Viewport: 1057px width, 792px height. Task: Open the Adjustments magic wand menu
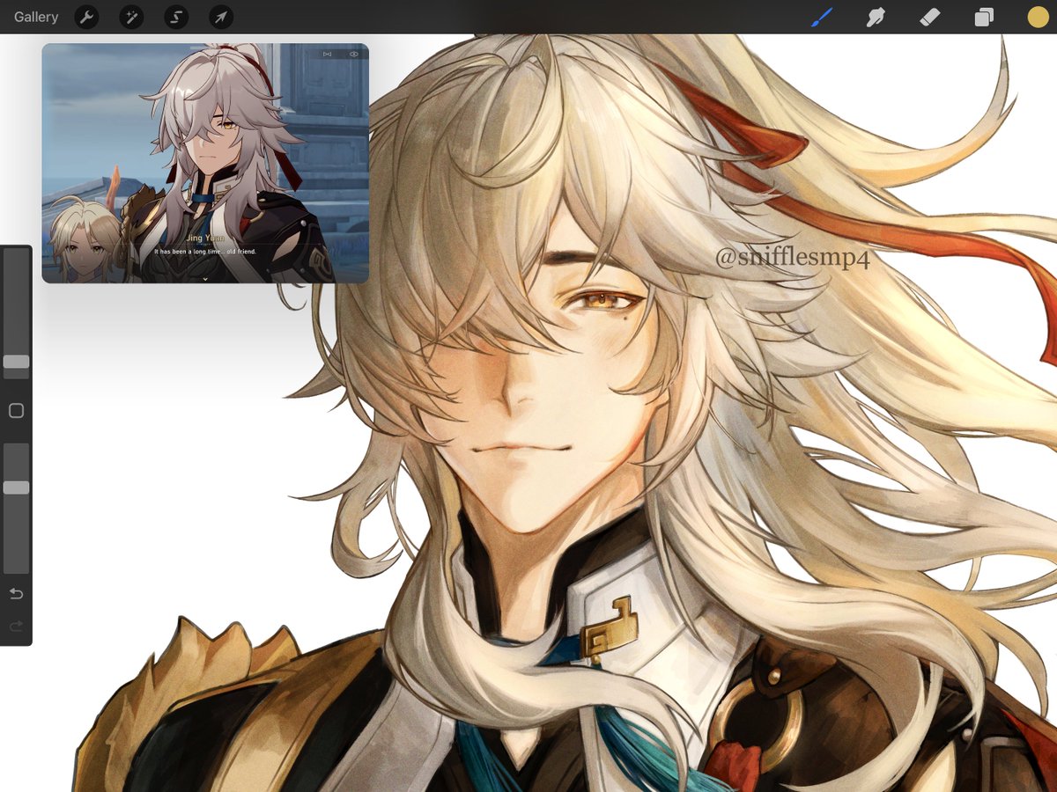coord(131,17)
